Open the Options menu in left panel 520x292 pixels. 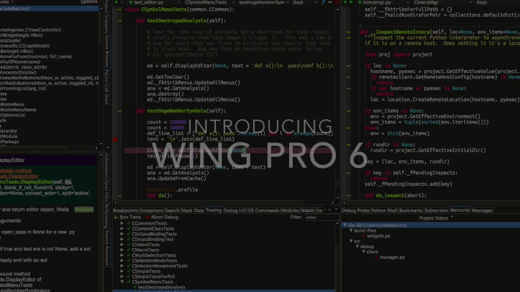tap(89, 2)
